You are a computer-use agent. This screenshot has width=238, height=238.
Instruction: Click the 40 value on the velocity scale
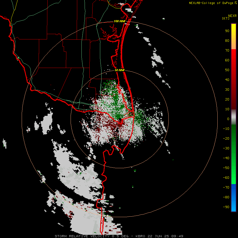(227, 80)
